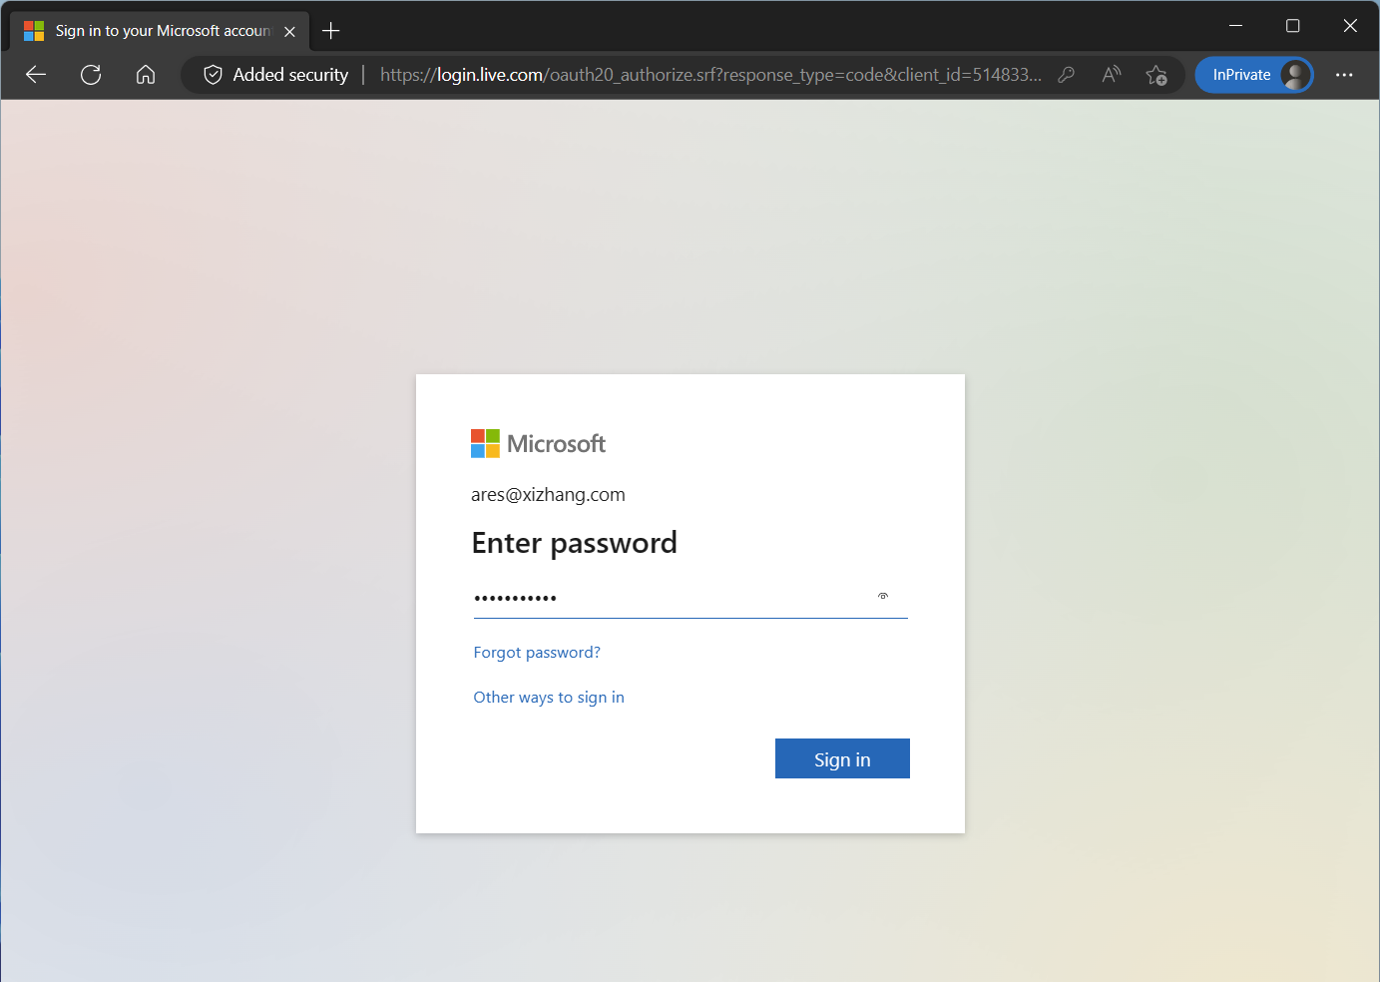This screenshot has height=982, width=1380.
Task: Open the browser home page icon
Action: click(x=146, y=75)
